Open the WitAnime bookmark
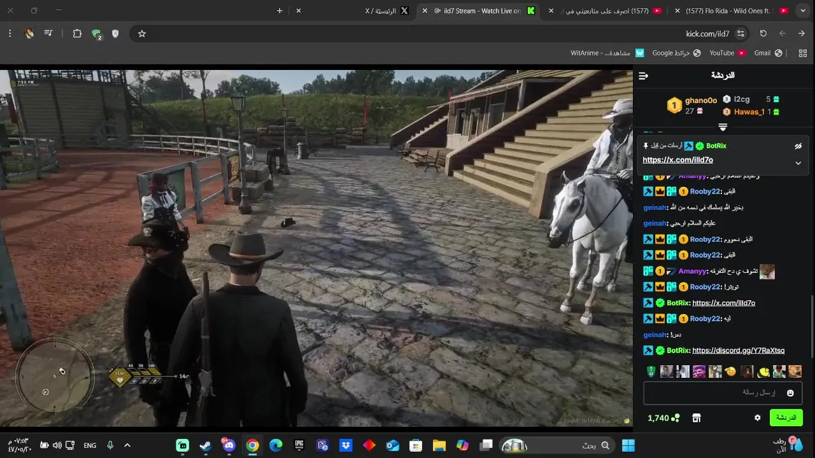The image size is (815, 458). (607, 53)
